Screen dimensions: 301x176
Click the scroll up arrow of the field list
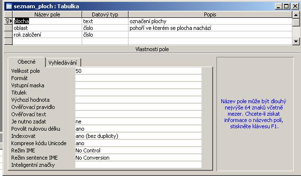(x=296, y=14)
